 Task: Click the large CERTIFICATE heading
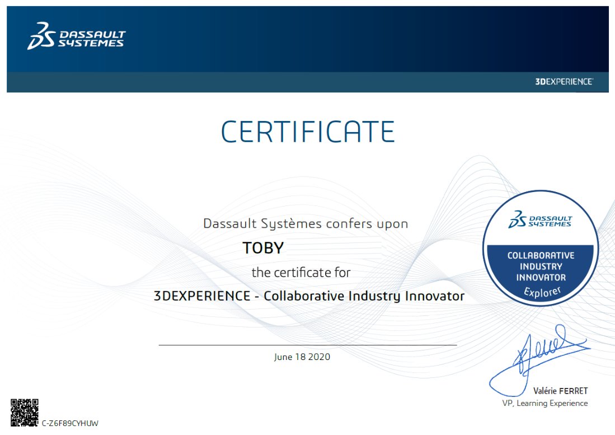pos(308,132)
